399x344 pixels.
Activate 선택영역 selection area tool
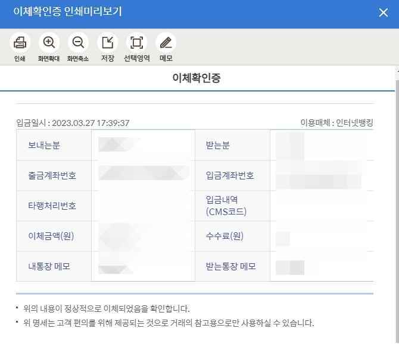(136, 43)
